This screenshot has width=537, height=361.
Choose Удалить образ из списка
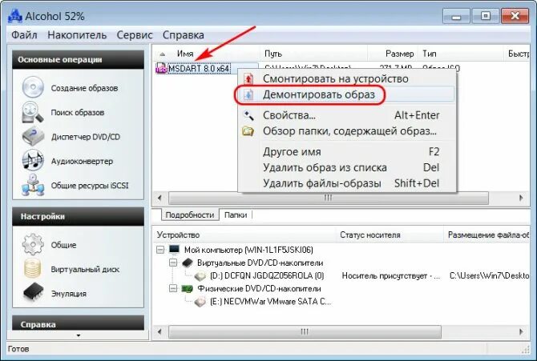(347, 167)
